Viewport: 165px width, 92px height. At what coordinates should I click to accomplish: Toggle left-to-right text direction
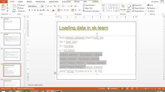coord(73,10)
